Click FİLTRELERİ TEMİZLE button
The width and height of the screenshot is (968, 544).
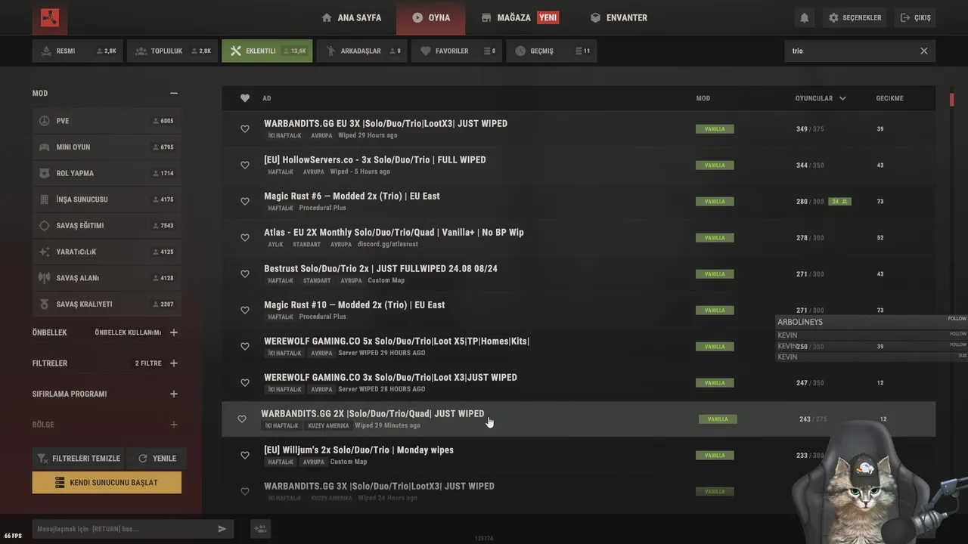(78, 458)
